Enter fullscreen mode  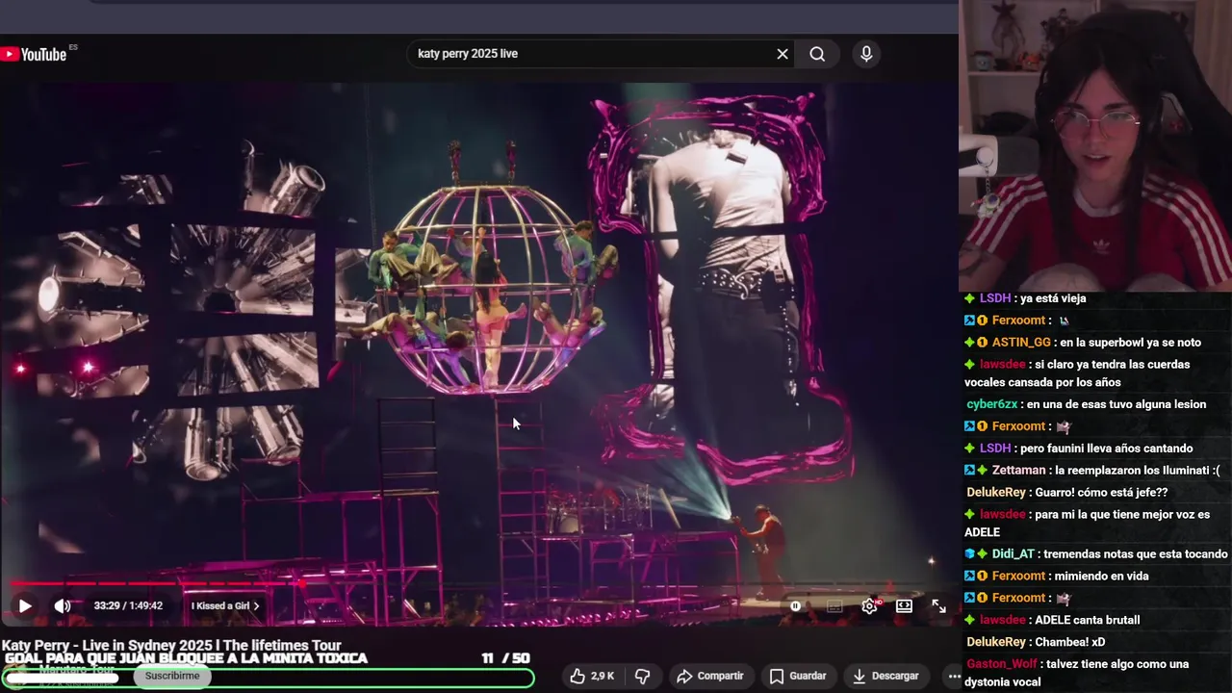click(938, 606)
